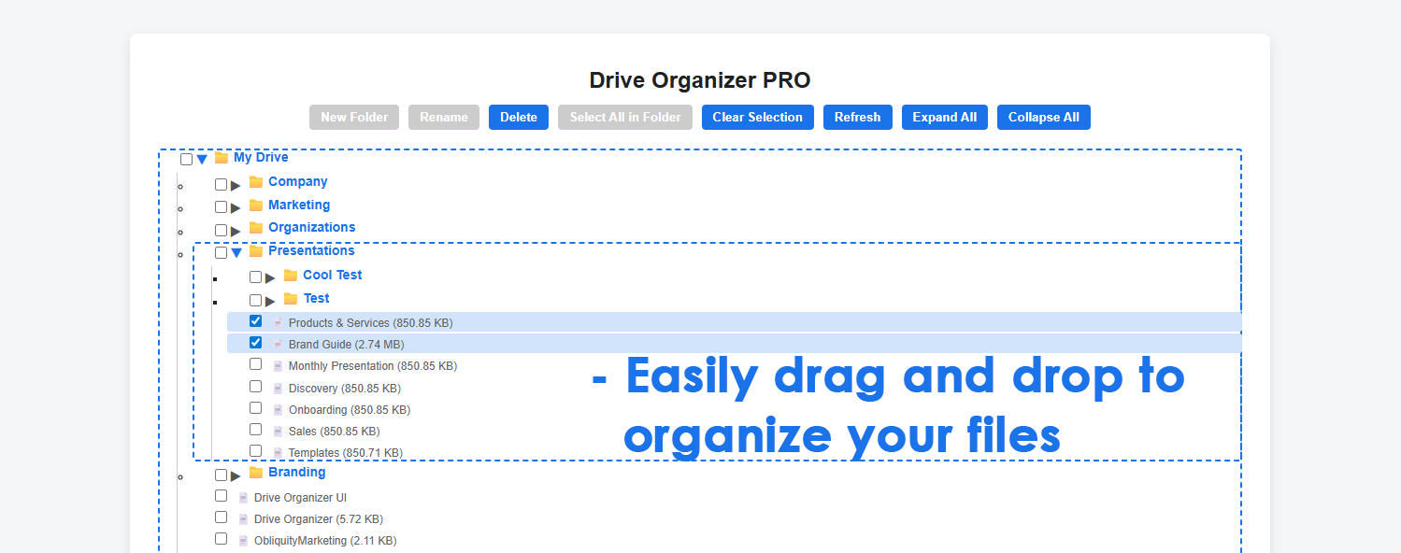Viewport: 1401px width, 553px height.
Task: Click the Onboarding file icon
Action: (x=278, y=409)
